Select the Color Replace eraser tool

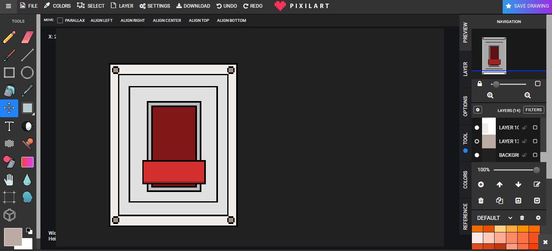tap(9, 162)
